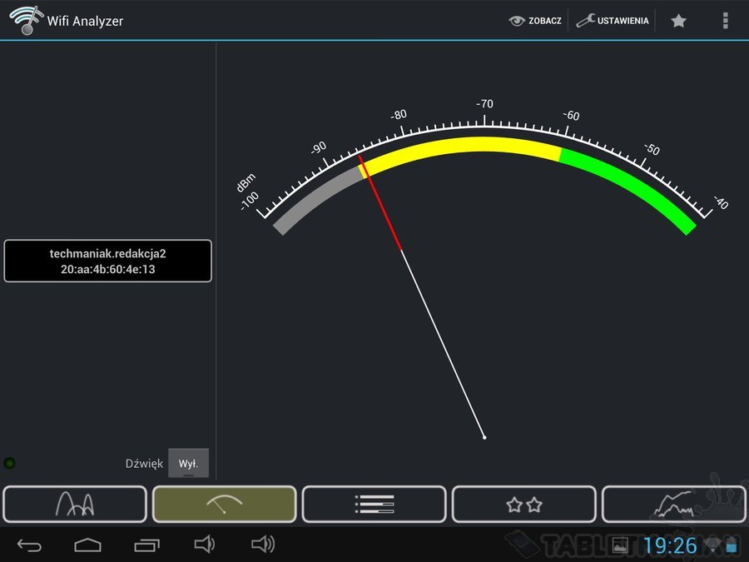Toggle the Dźwięk sound switch
This screenshot has height=562, width=749.
click(188, 464)
